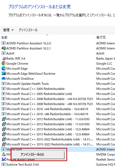Click the Baidu Japan publisher cell
This screenshot has height=167, width=115.
click(105, 58)
